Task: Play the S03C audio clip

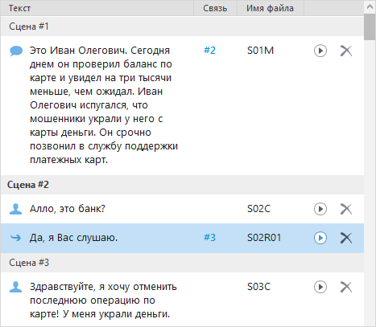Action: point(320,287)
